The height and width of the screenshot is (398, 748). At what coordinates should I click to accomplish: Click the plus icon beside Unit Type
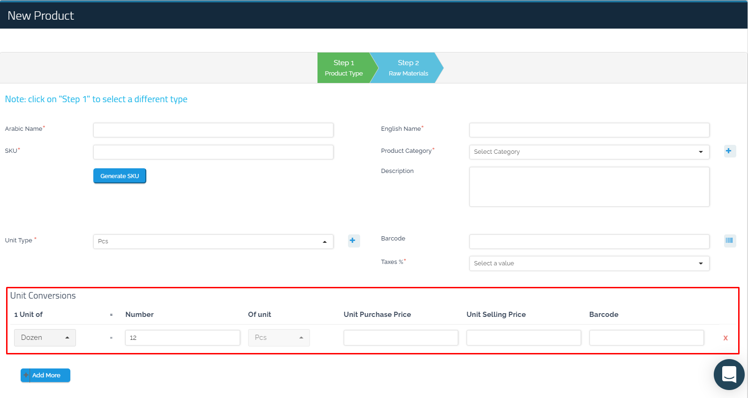(x=354, y=241)
